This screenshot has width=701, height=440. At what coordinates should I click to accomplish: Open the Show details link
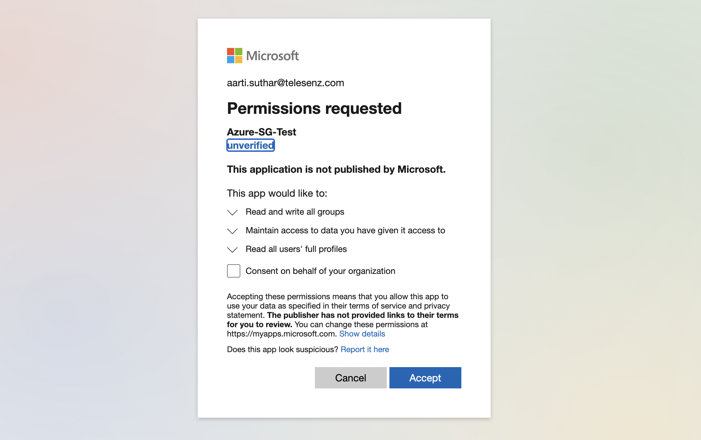click(x=362, y=334)
